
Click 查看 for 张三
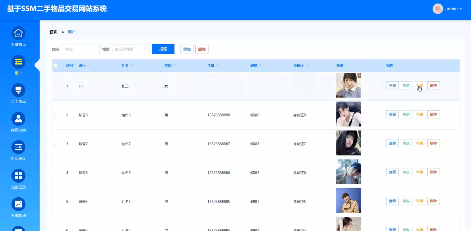[392, 85]
